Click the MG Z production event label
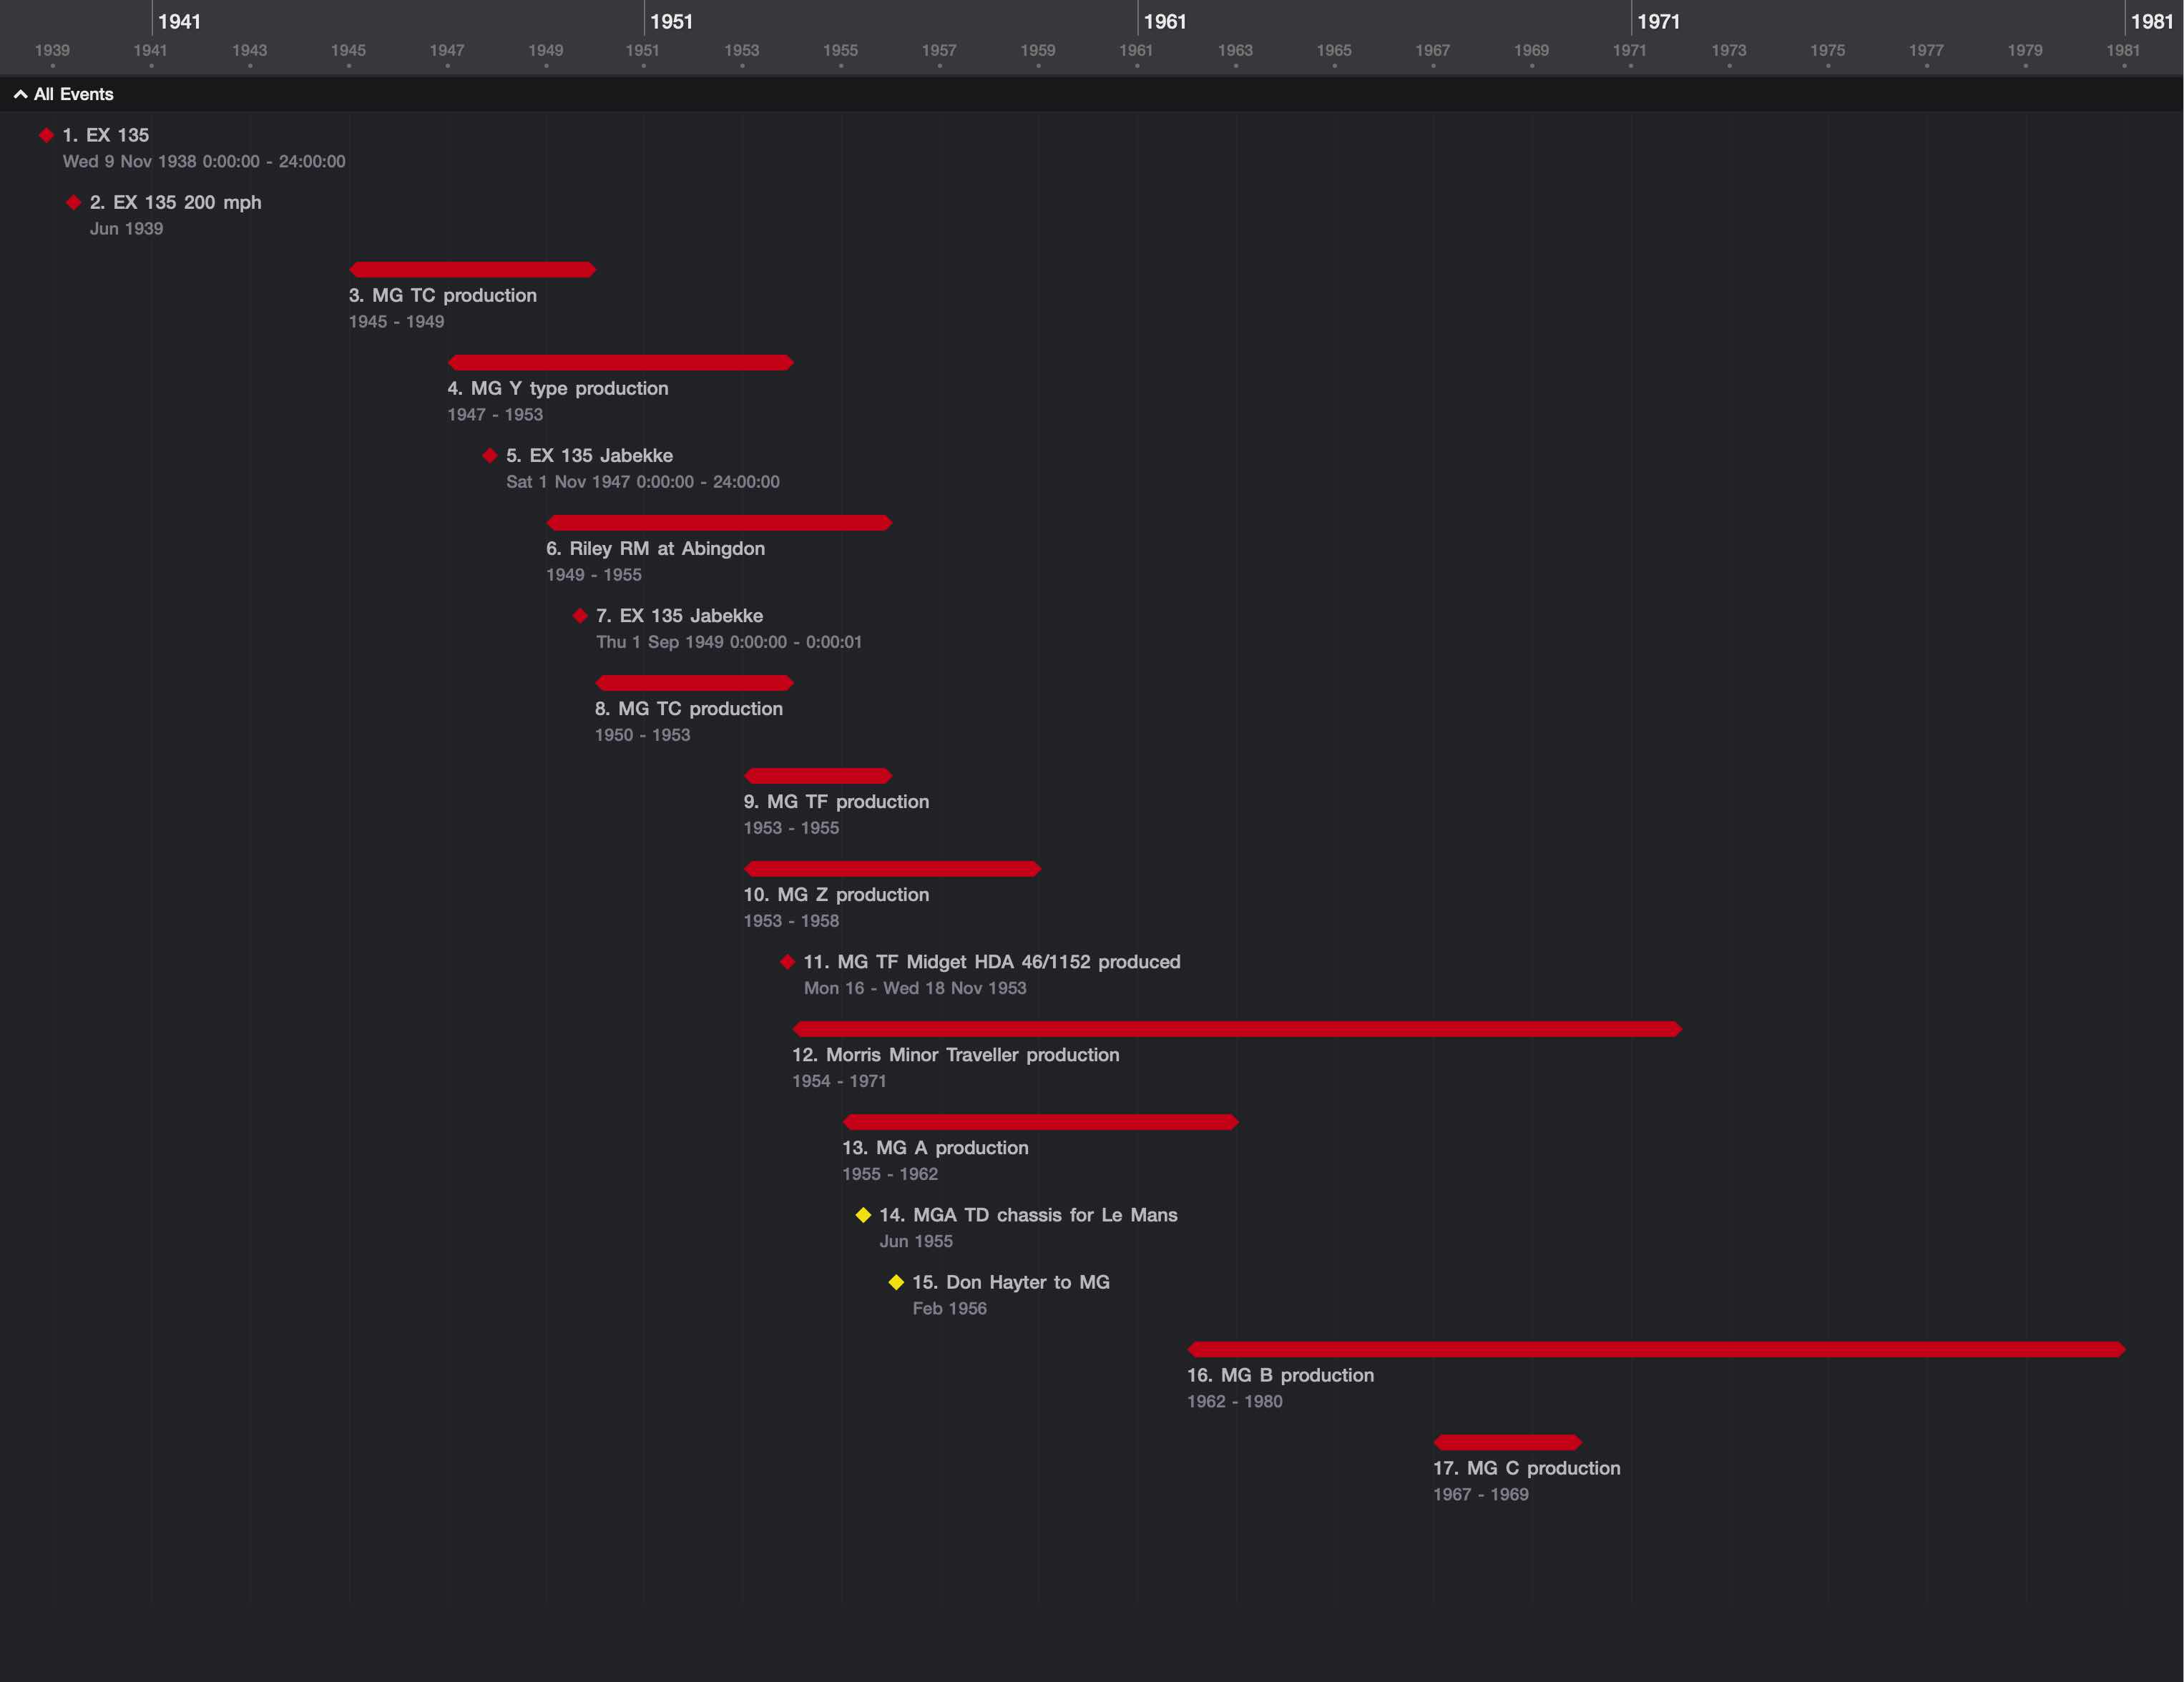This screenshot has width=2184, height=1682. (836, 895)
